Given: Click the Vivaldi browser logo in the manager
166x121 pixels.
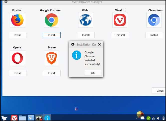Looking at the screenshot, I should (x=120, y=20).
